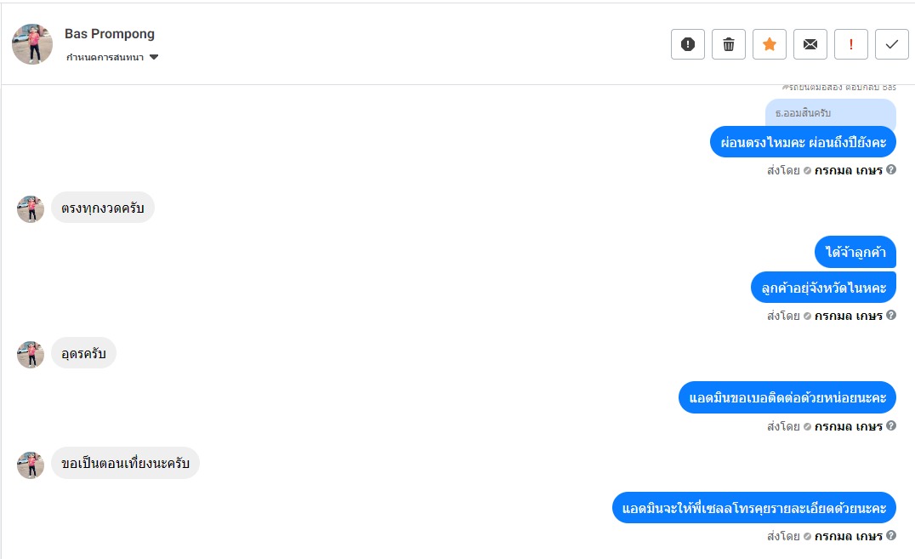Delete the conversation with the trash icon
This screenshot has width=915, height=559.
pos(729,44)
